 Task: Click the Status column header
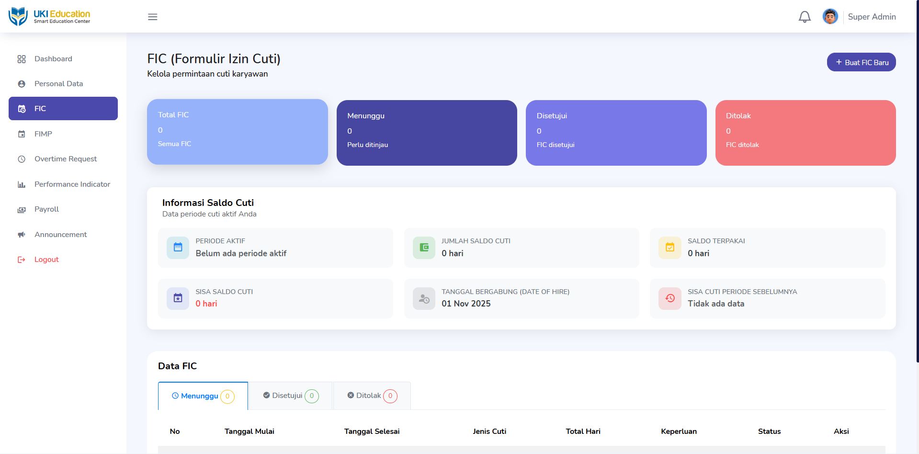[x=770, y=431]
